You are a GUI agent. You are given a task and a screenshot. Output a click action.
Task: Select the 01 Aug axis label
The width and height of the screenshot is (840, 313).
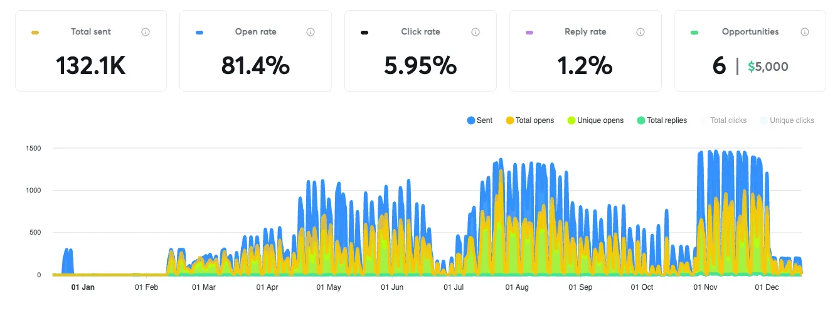518,288
